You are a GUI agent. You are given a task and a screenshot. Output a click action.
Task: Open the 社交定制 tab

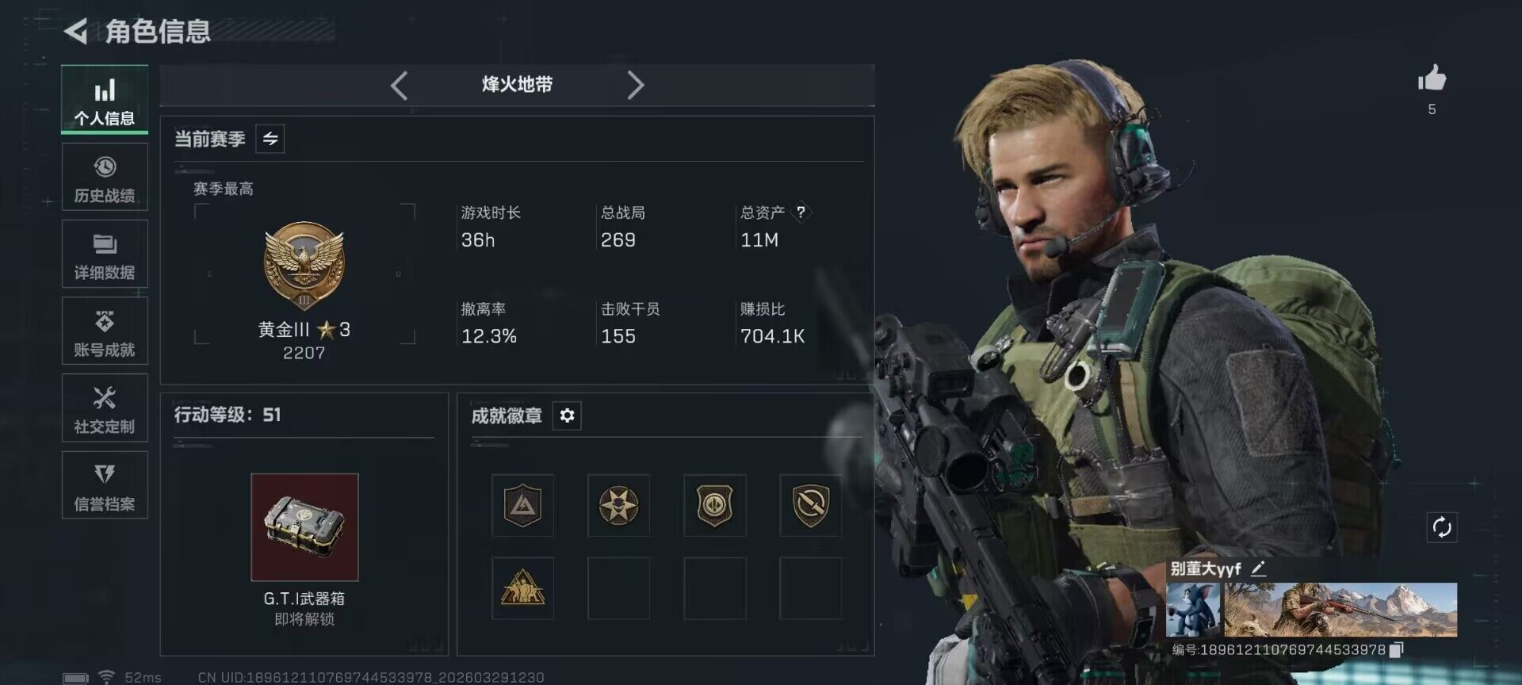[105, 408]
